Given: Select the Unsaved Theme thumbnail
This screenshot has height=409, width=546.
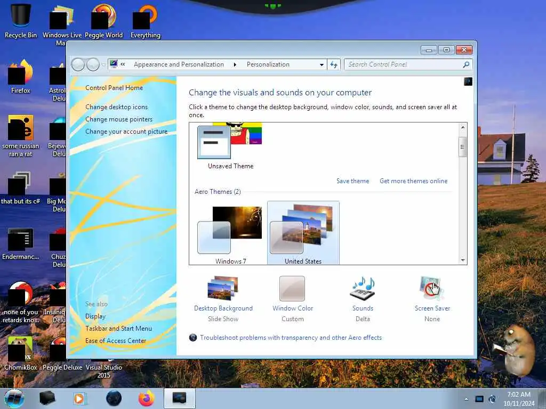Looking at the screenshot, I should click(x=230, y=146).
